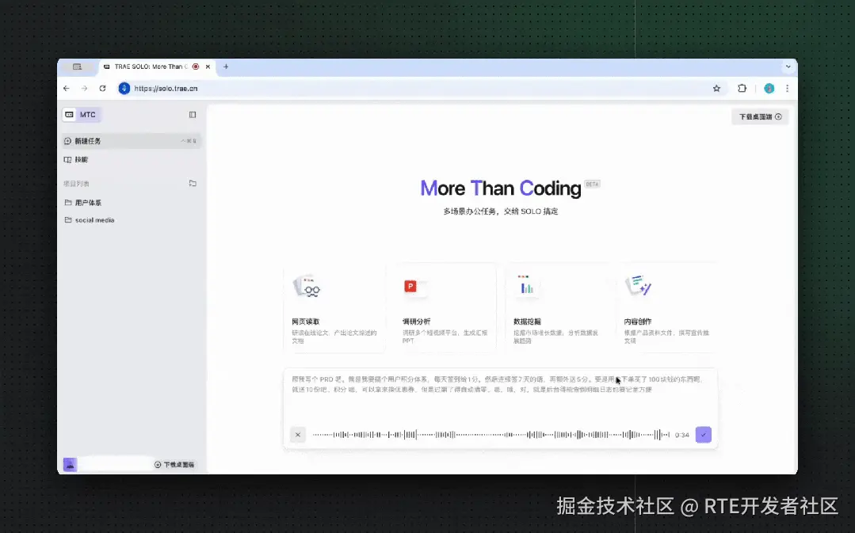Click 下载桌面端 button at top right
The height and width of the screenshot is (533, 855).
click(760, 116)
